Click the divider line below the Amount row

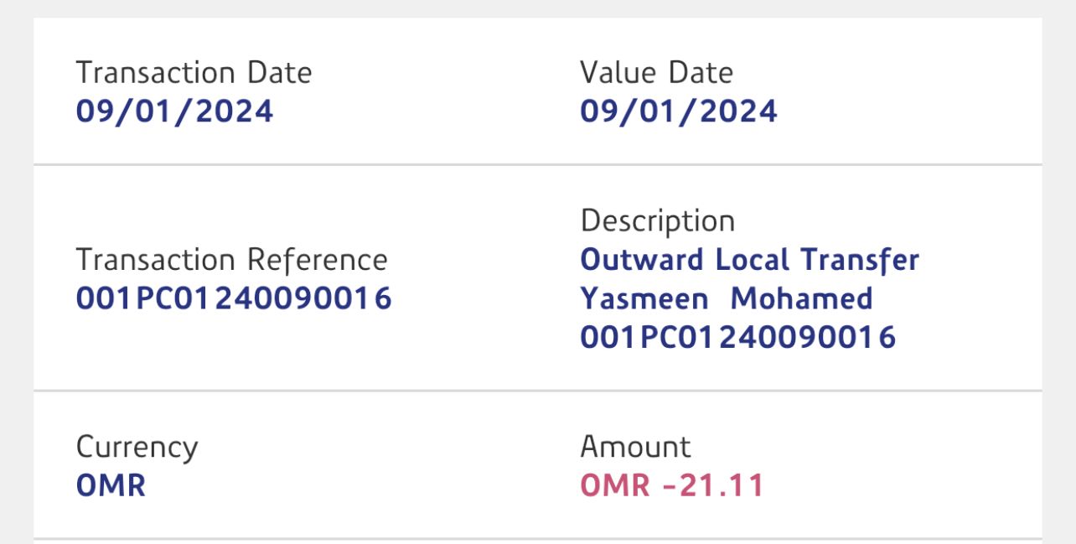click(538, 538)
